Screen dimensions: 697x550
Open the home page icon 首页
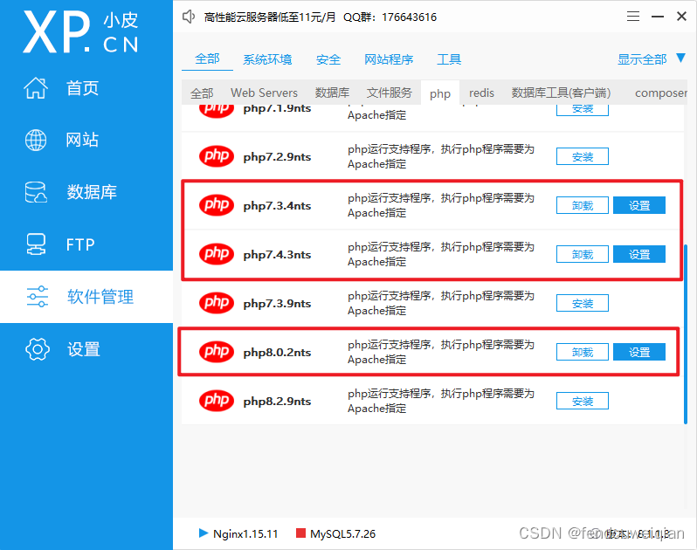point(36,87)
